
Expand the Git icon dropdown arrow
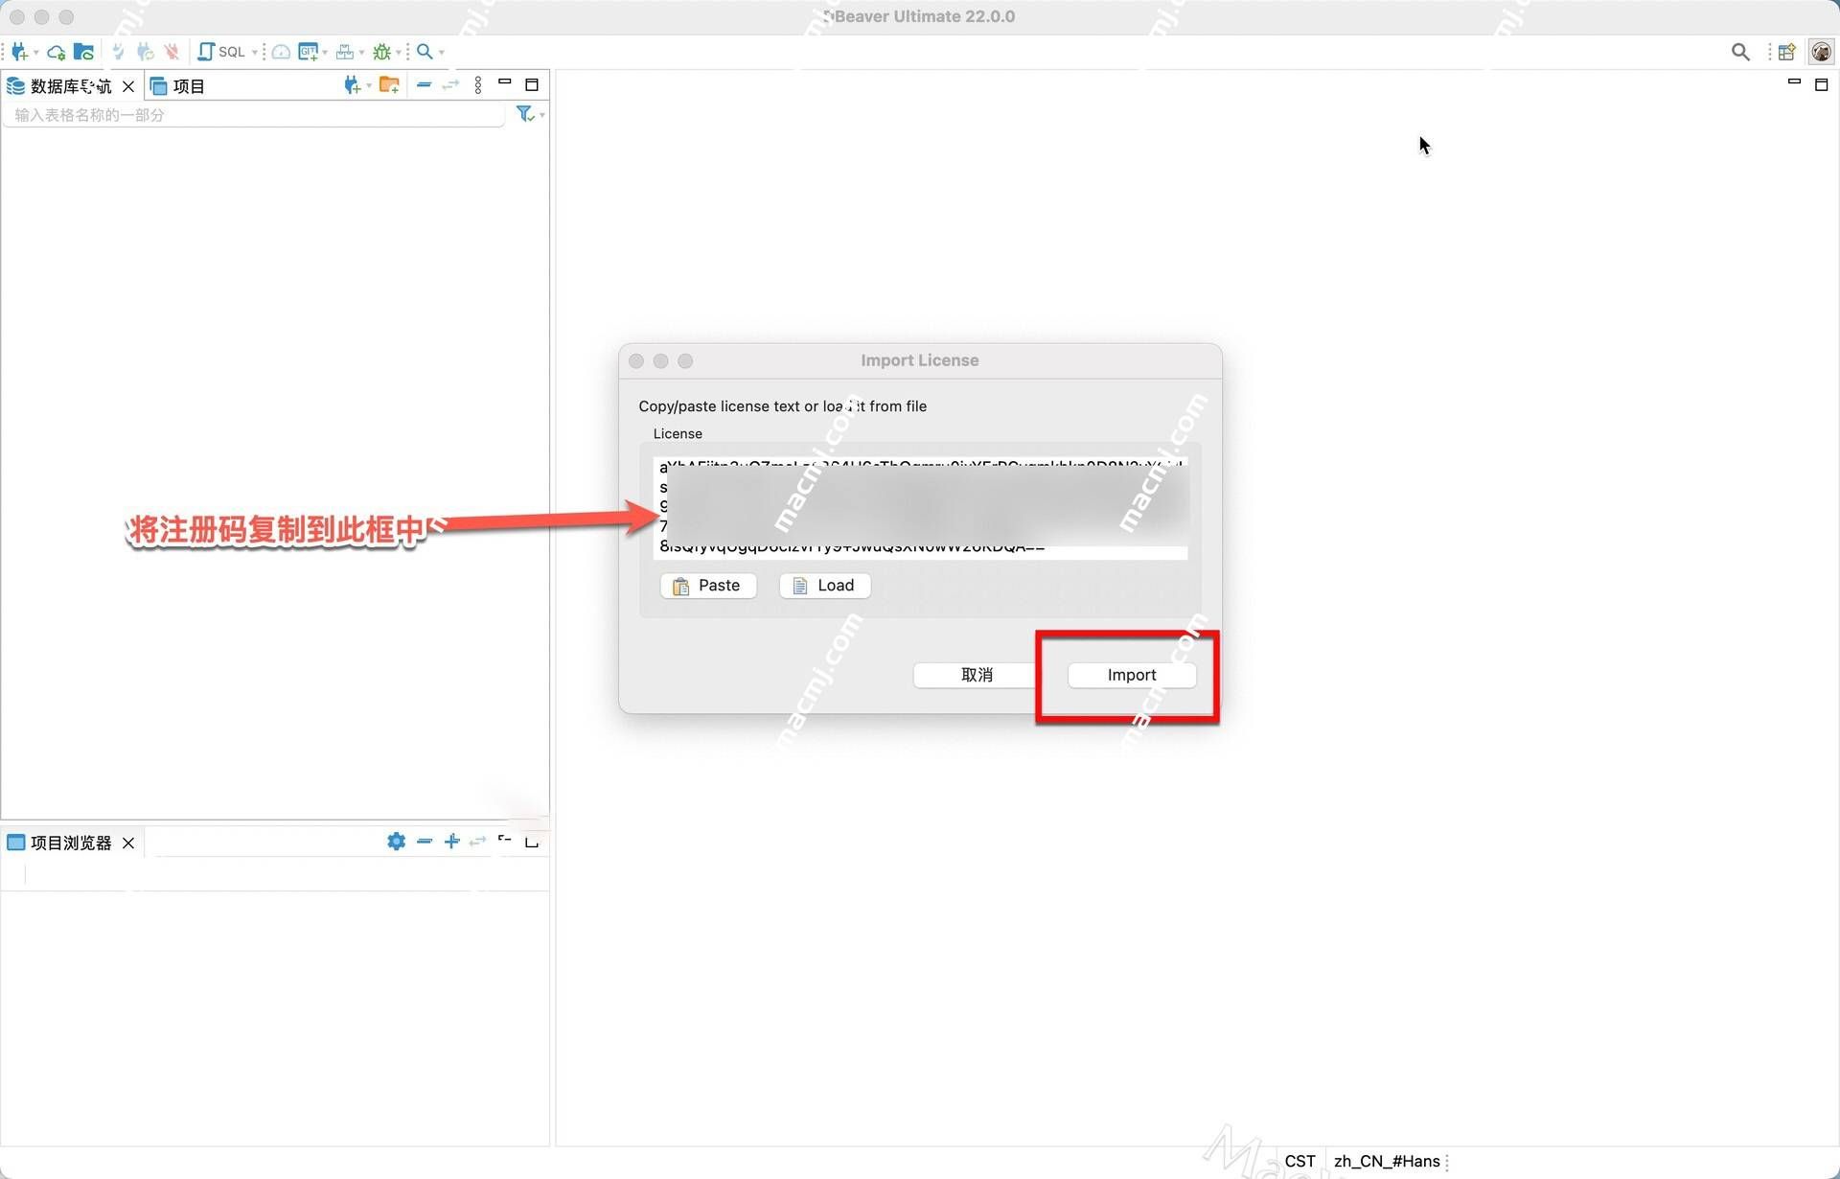click(x=325, y=53)
